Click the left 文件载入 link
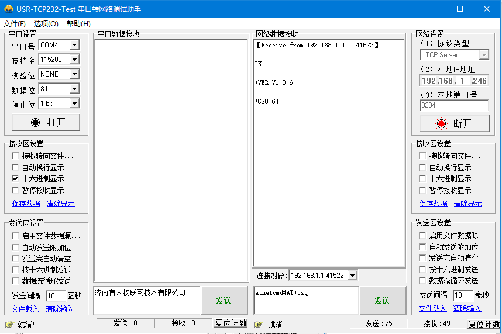Viewport: 502px width, 334px height. (25, 308)
